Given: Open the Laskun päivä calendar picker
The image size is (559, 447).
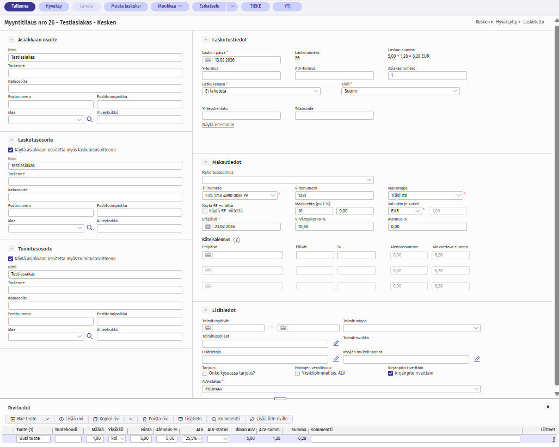Looking at the screenshot, I should [x=207, y=60].
